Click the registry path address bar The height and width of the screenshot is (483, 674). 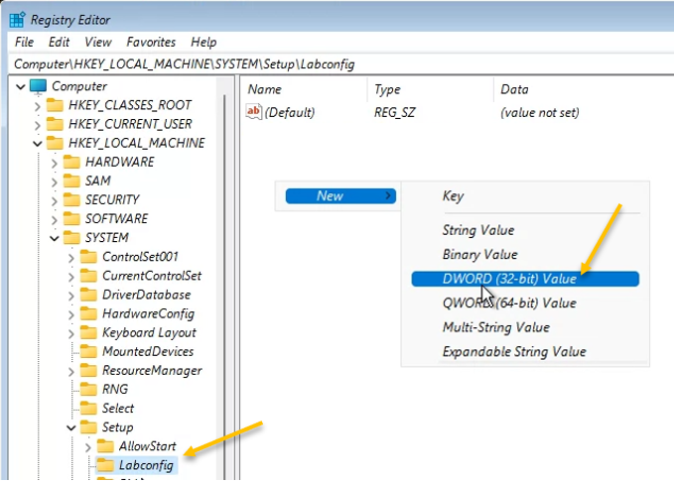pos(341,64)
